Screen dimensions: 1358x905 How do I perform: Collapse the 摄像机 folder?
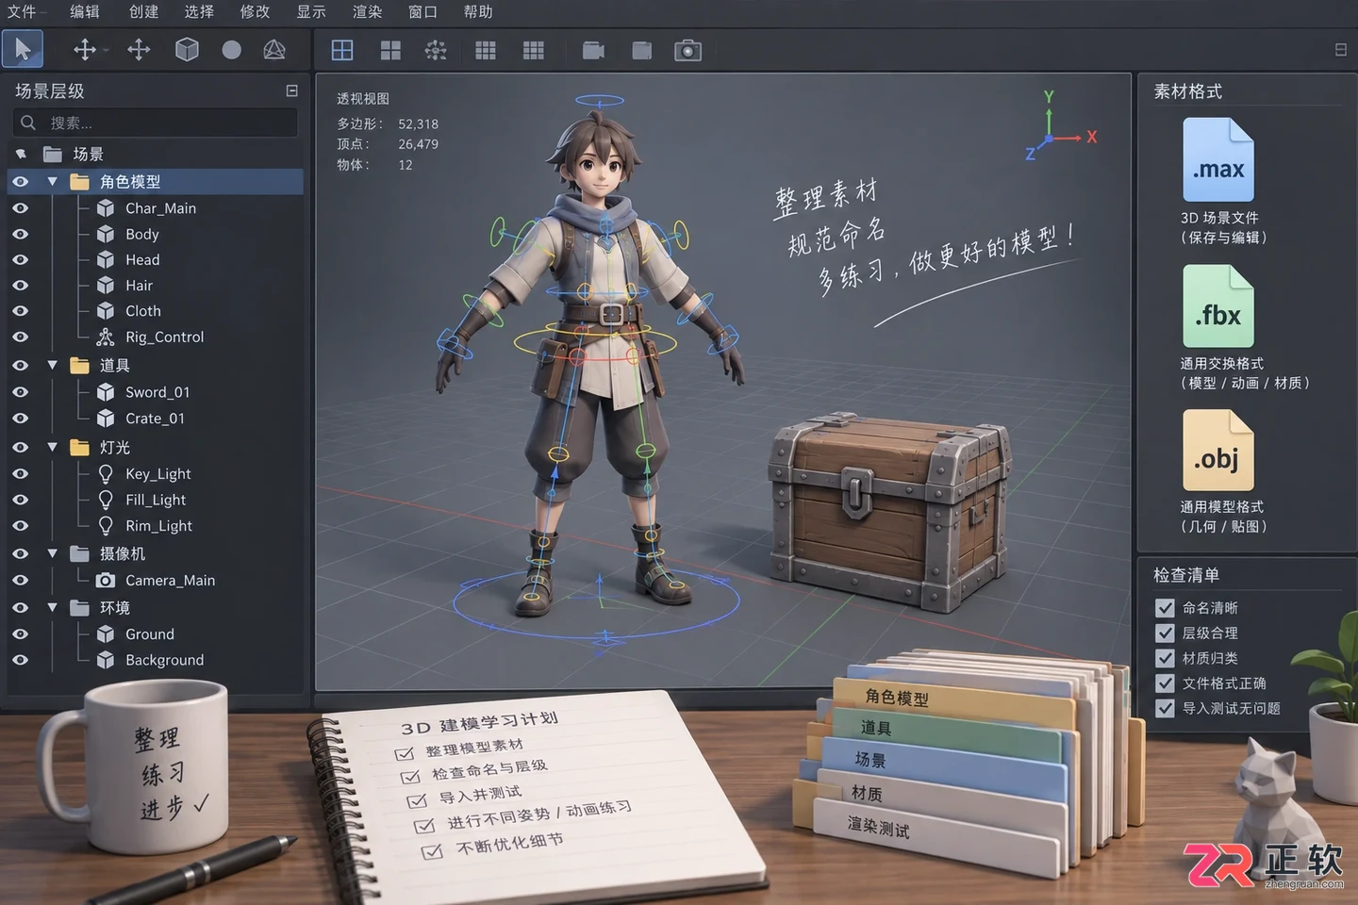click(x=53, y=553)
